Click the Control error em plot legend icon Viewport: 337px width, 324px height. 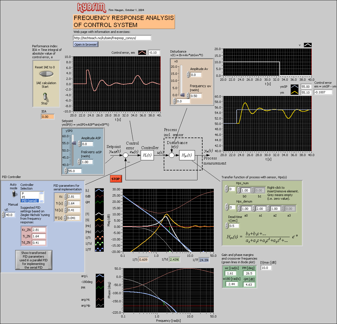[x=142, y=53]
